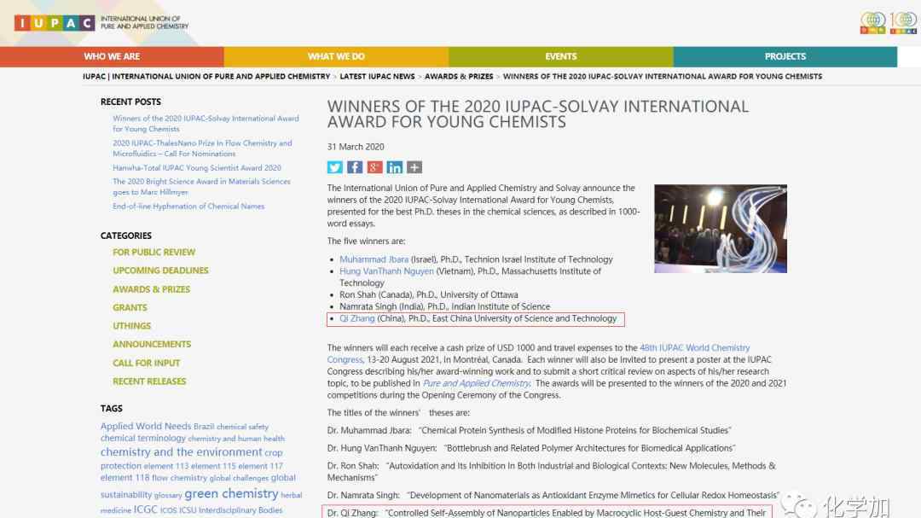Share the article on Twitter
921x518 pixels.
(x=335, y=167)
